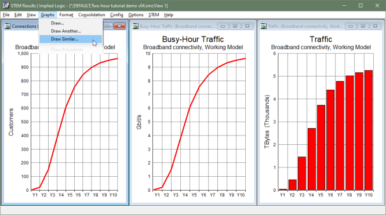Image resolution: width=386 pixels, height=215 pixels.
Task: Minimize the Busy-Hour Traffic child window
Action: (x=223, y=26)
